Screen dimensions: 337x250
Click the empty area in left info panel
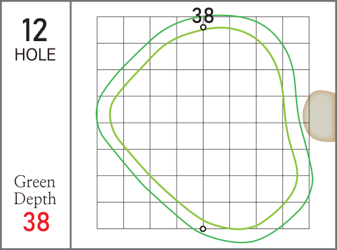click(35, 117)
